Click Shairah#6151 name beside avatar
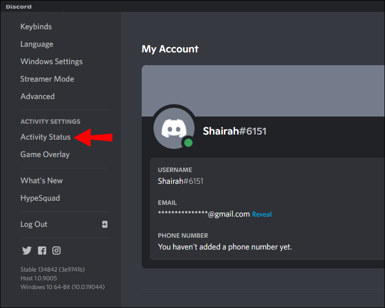The width and height of the screenshot is (385, 308). 235,131
